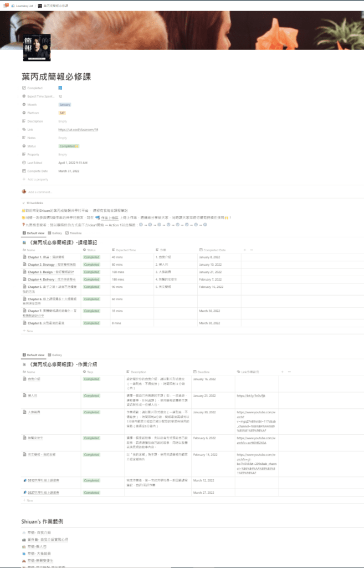Open Chapter 1 page icon

coord(24,257)
